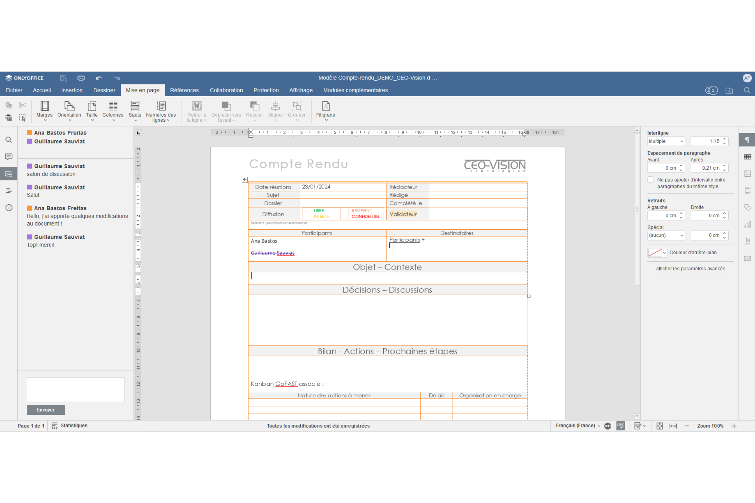
Task: Click the undo arrow icon
Action: [99, 78]
